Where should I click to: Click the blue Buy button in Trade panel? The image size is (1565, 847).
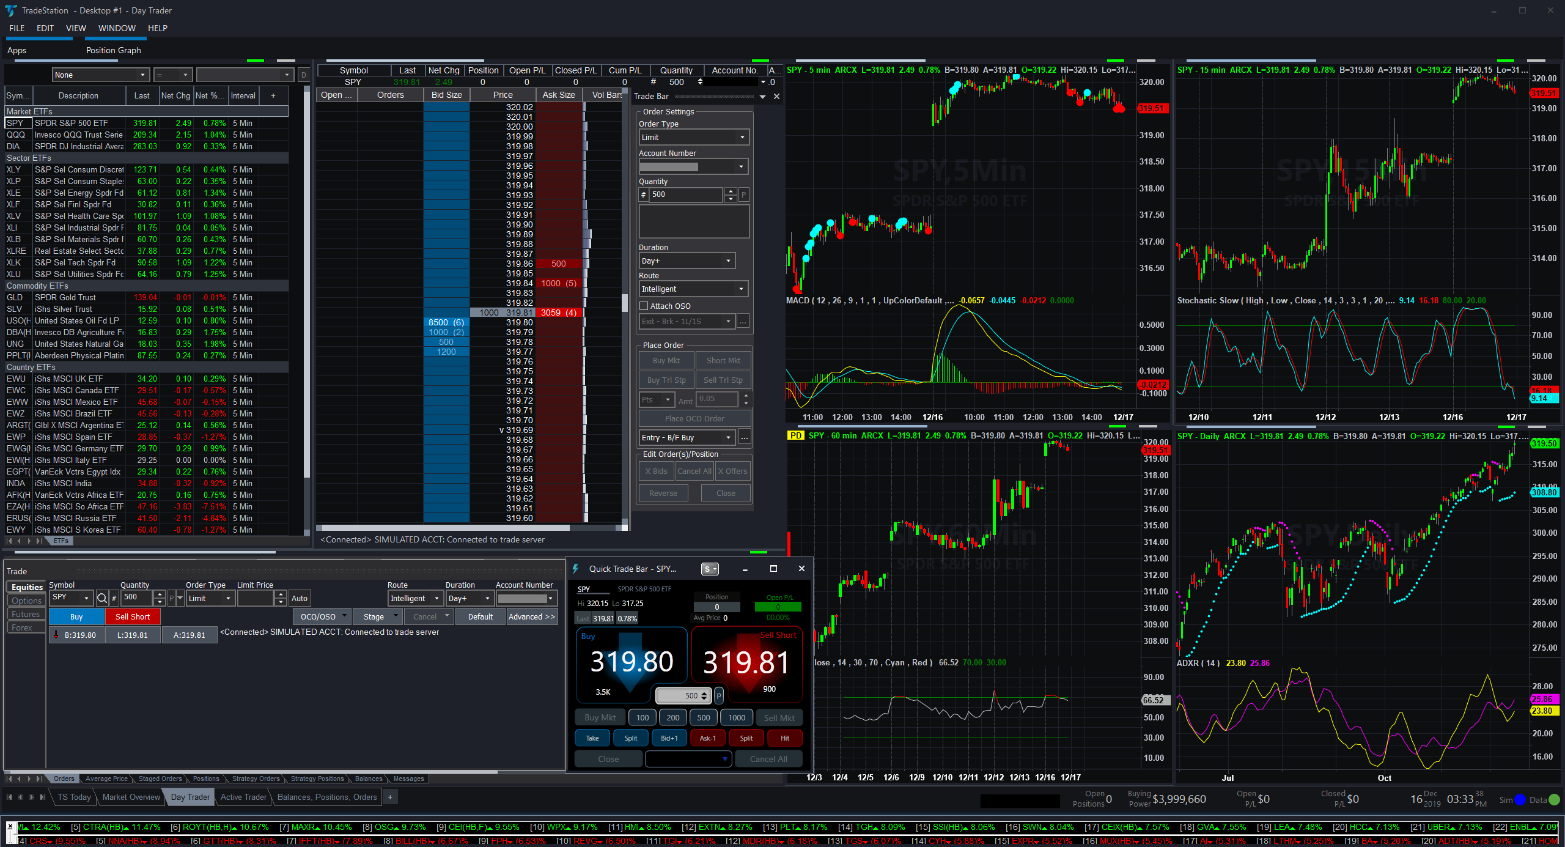[x=76, y=616]
